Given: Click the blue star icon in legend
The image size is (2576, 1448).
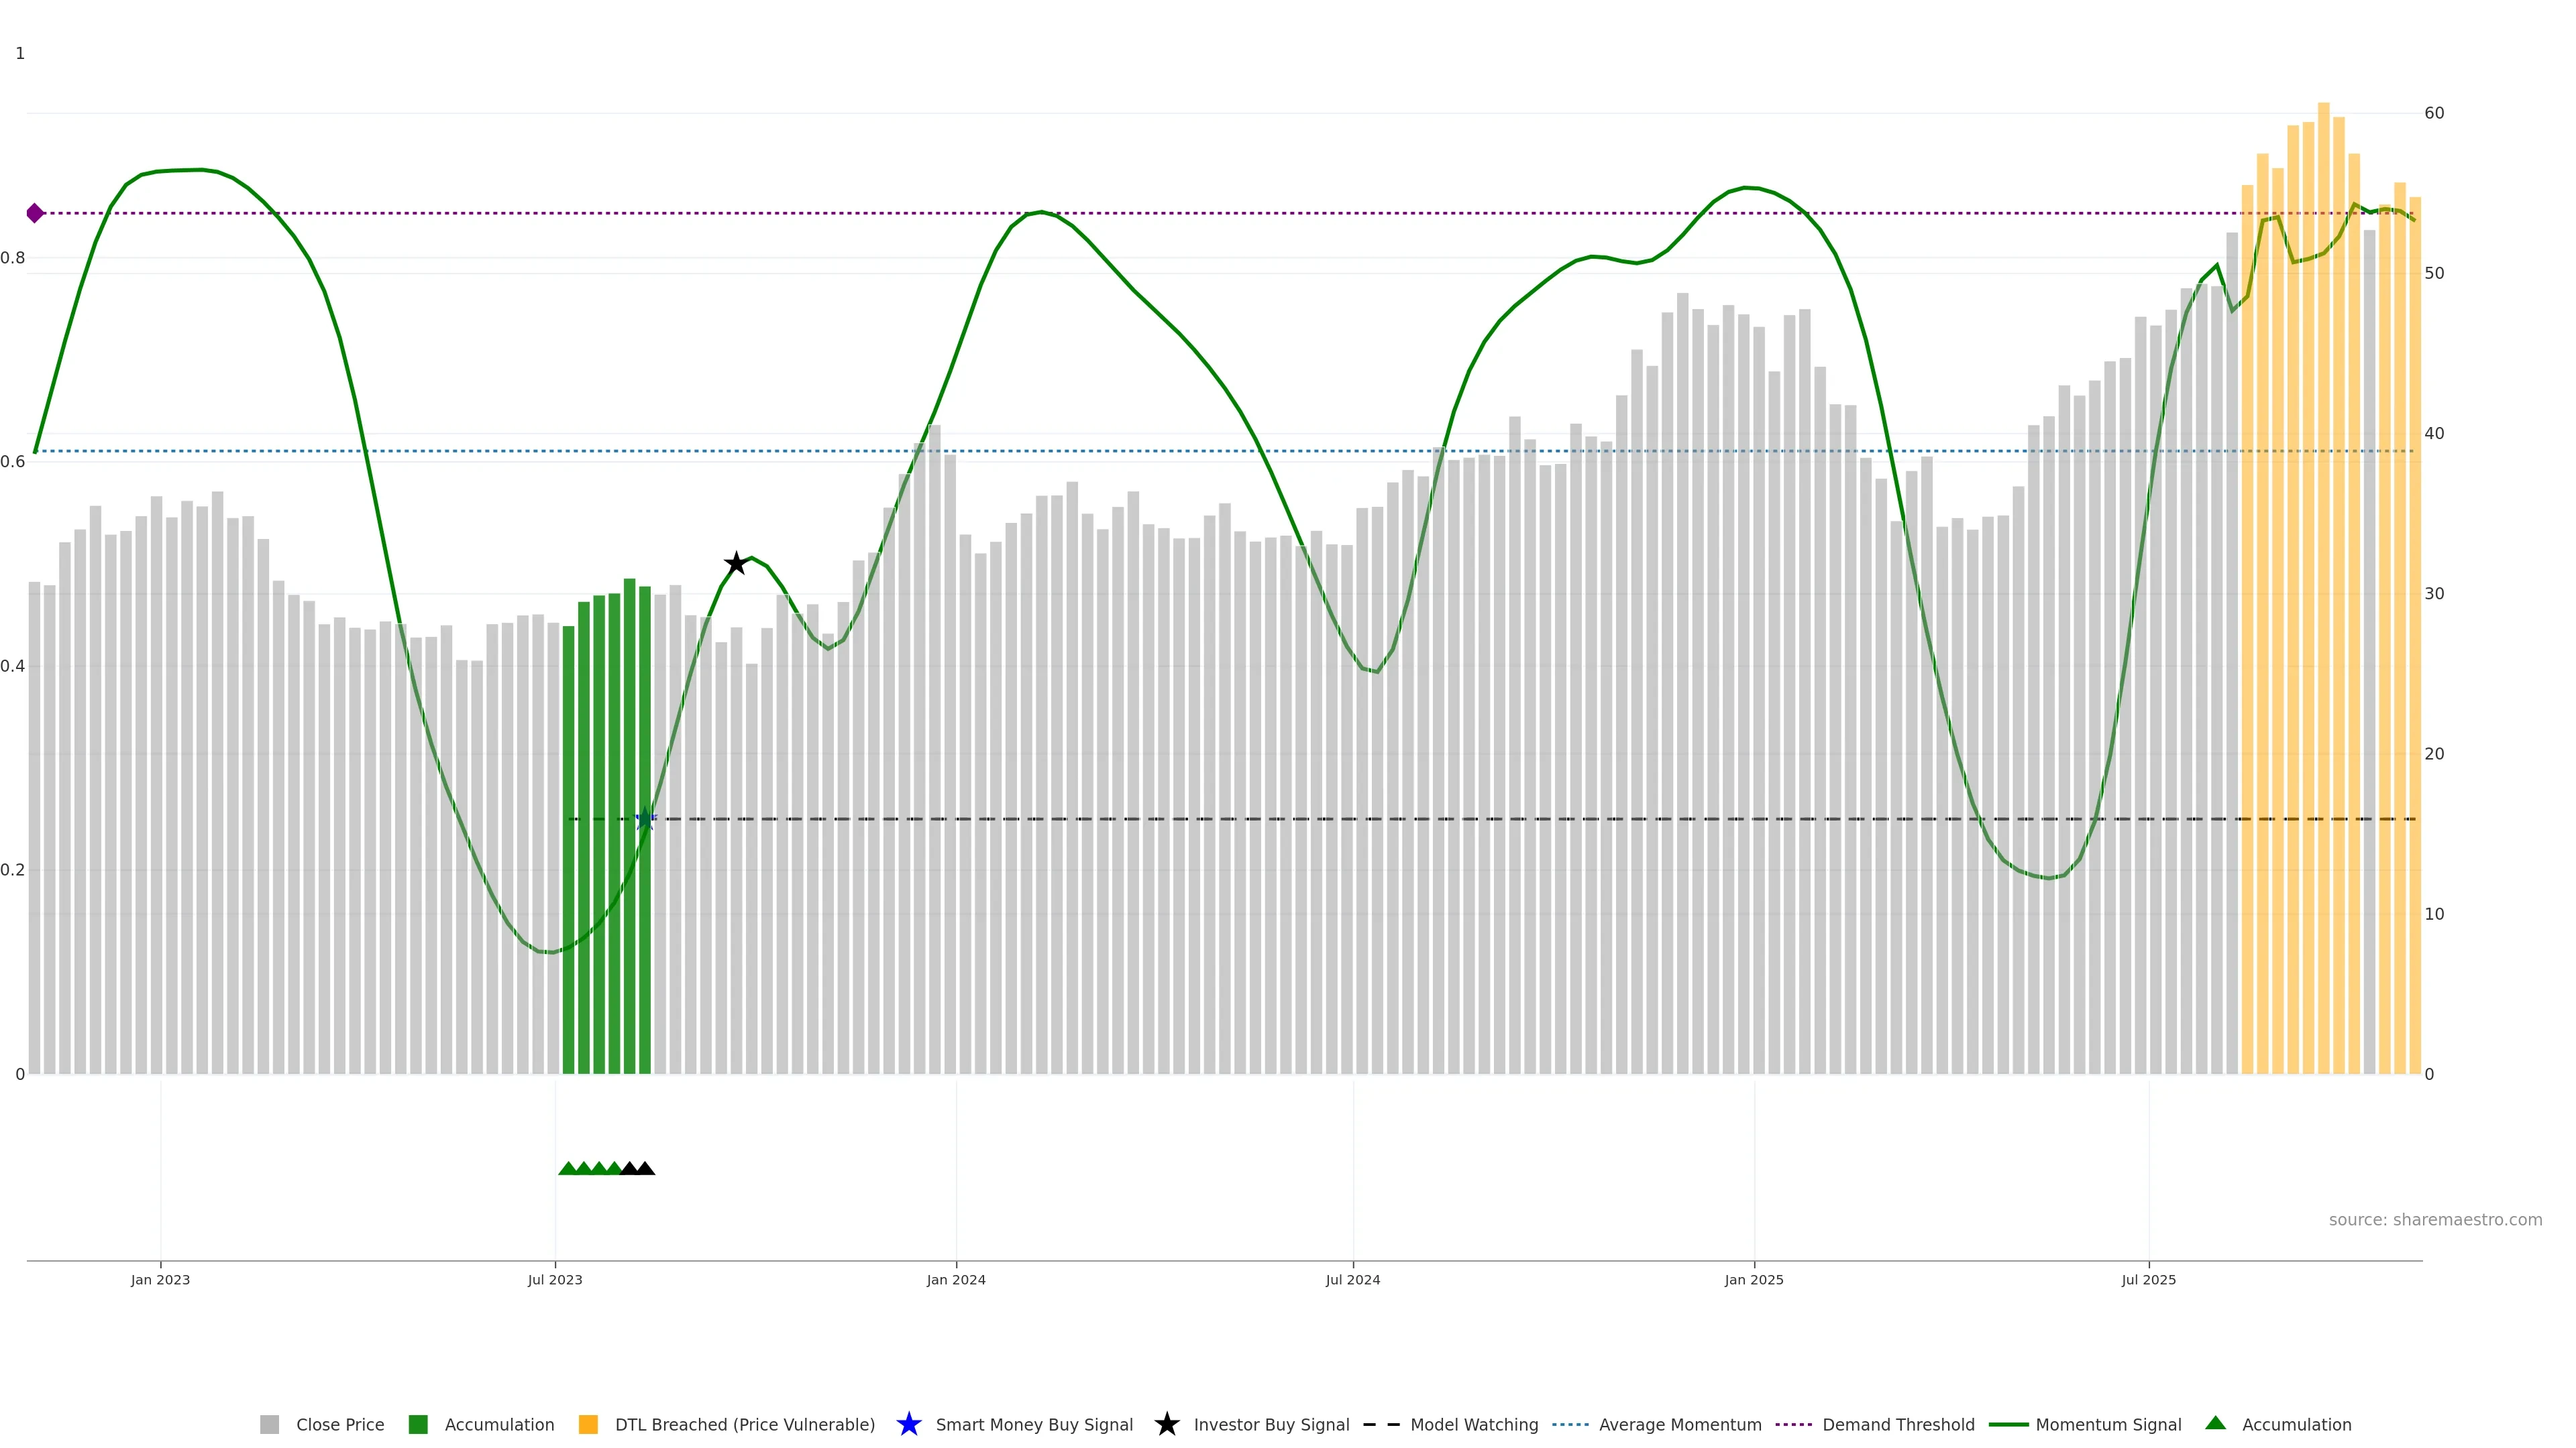Looking at the screenshot, I should pyautogui.click(x=908, y=1424).
